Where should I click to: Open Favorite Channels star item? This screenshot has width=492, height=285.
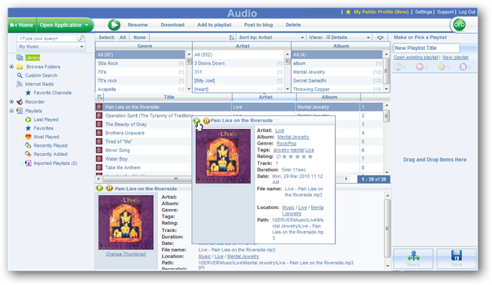coord(52,93)
